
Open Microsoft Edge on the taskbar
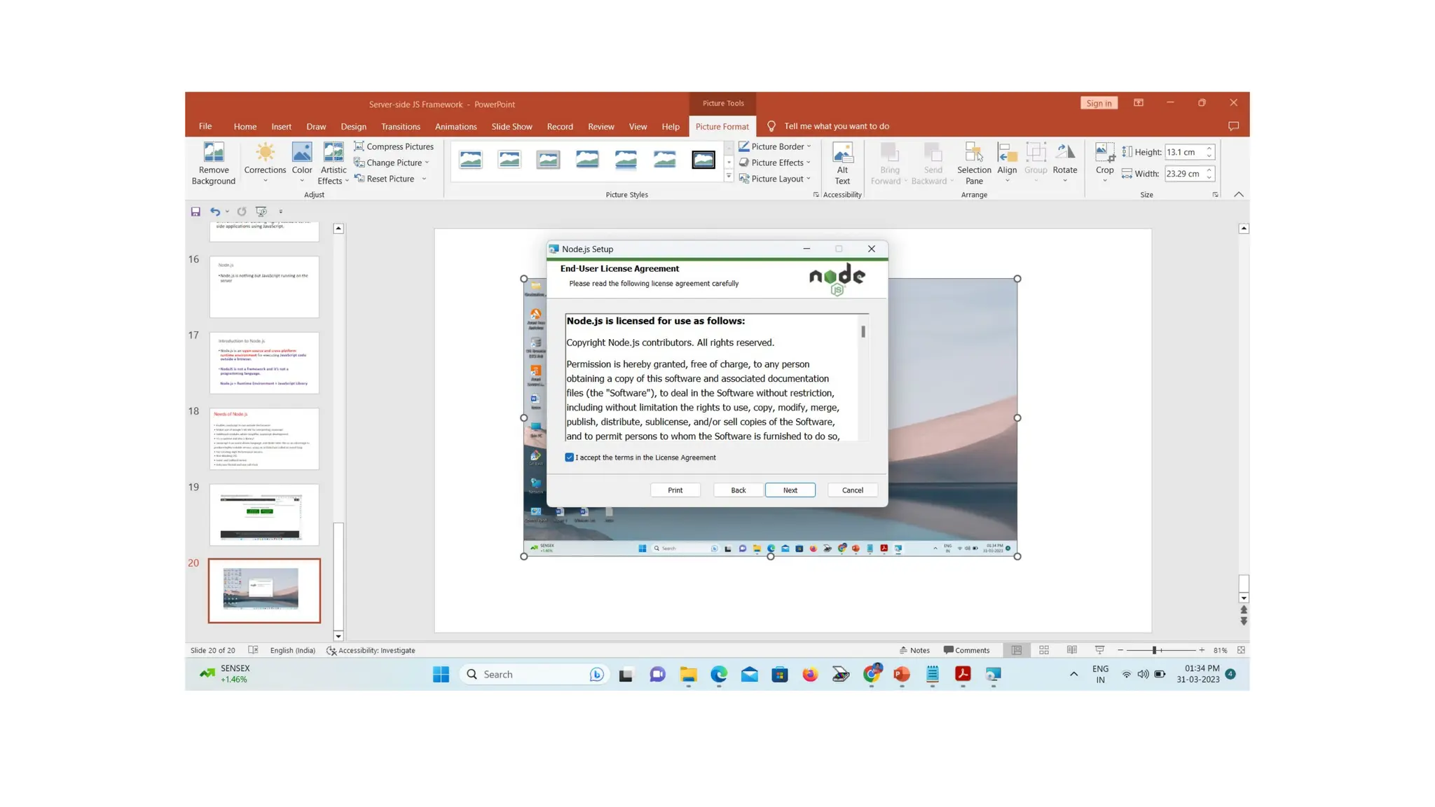point(719,675)
